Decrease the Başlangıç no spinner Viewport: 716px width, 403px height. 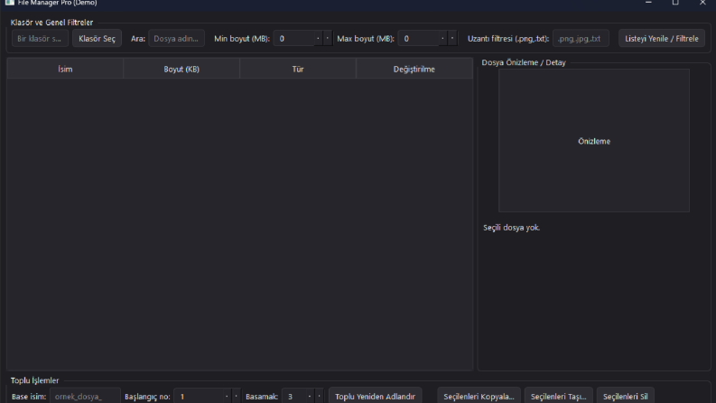click(x=236, y=397)
